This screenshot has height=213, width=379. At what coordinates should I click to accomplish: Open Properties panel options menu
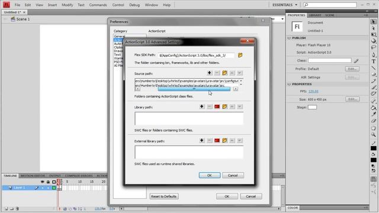tap(365, 15)
